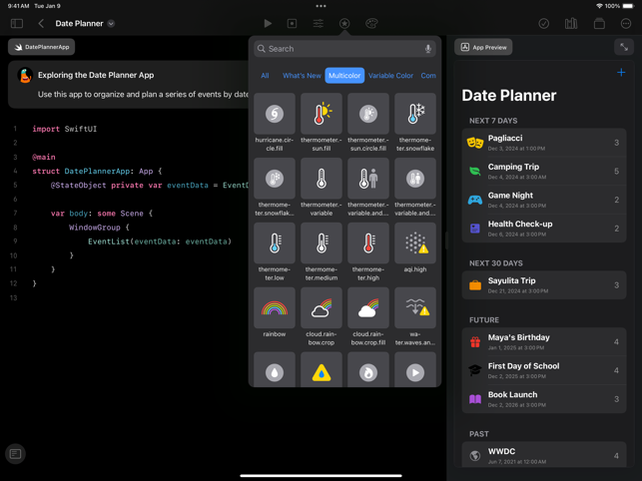
Task: Run the app with the play button
Action: pos(268,23)
